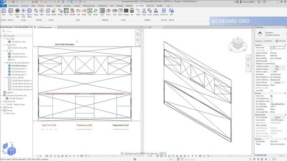Click Edit for Visibility/Graphics Overrides
The height and width of the screenshot is (161, 287).
click(x=277, y=66)
